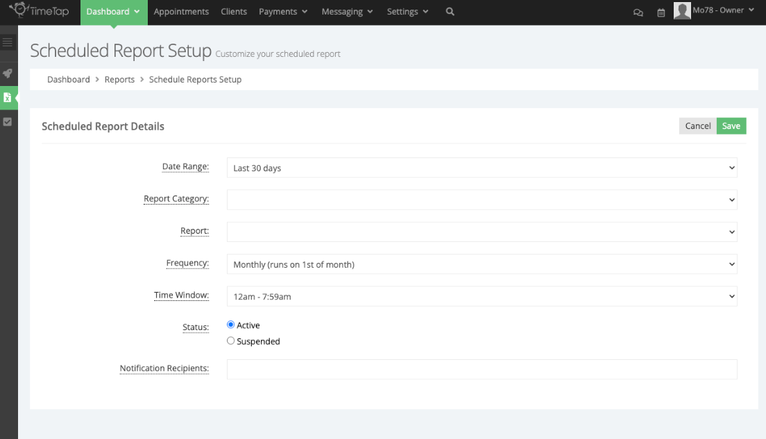Open the Messaging menu
Screen dimensions: 766x439
[346, 12]
